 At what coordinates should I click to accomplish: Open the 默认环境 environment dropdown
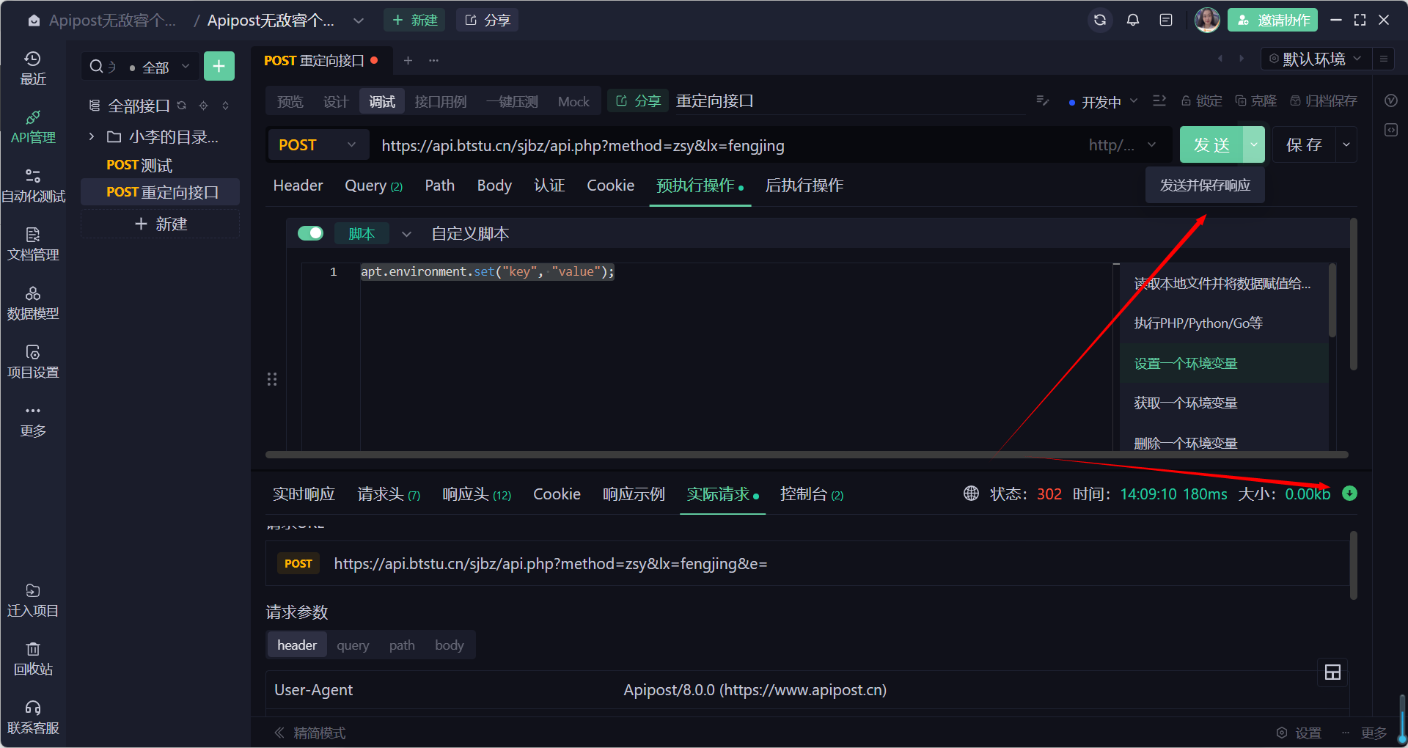[x=1315, y=59]
